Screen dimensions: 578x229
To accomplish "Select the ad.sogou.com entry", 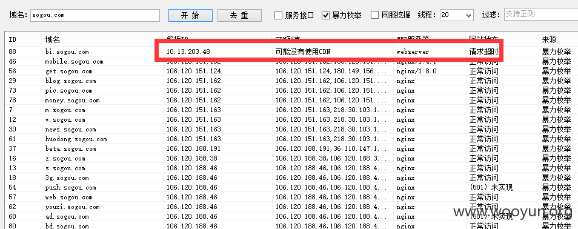I will 67,216.
